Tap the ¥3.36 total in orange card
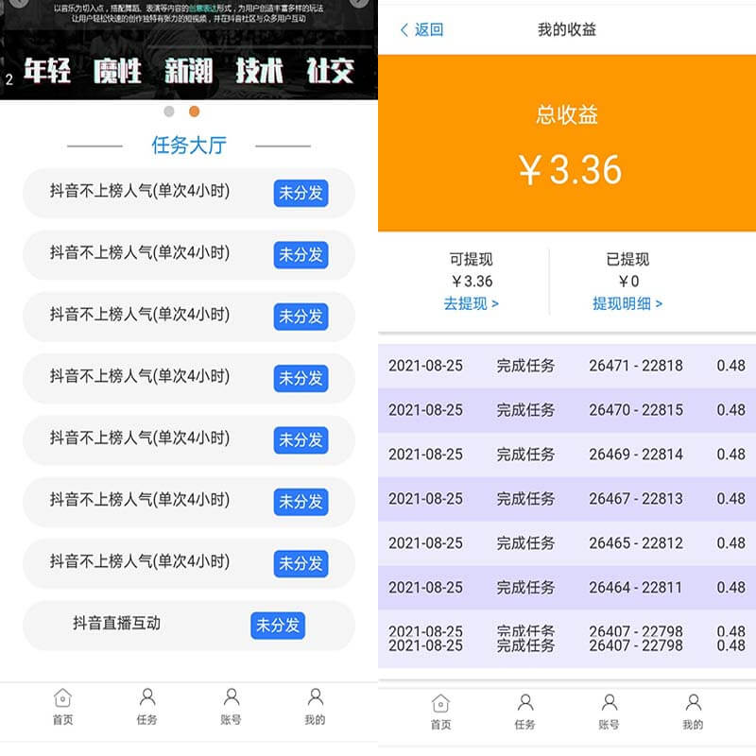Screen dimensions: 756x756 (x=571, y=170)
